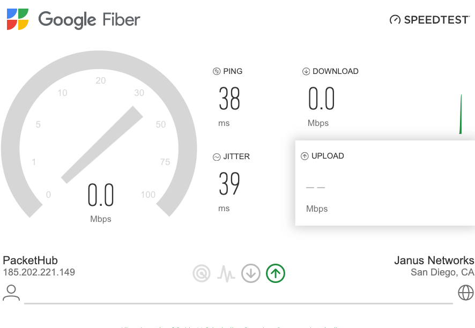Click the test progress bar line
Viewport: 475px width, 328px height.
(x=239, y=303)
